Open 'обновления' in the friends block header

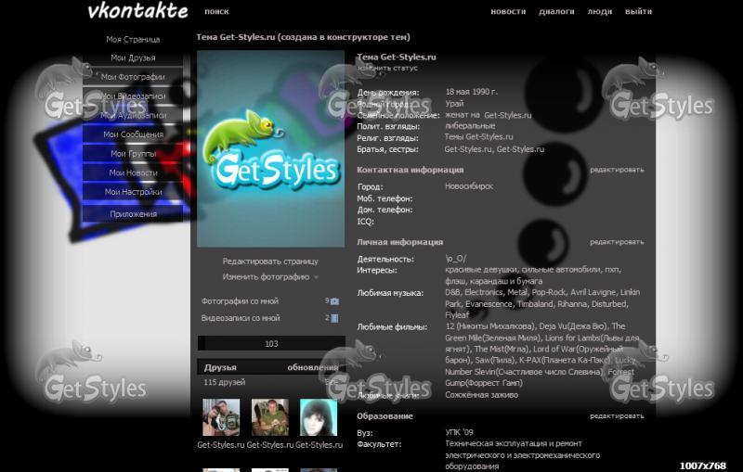pyautogui.click(x=313, y=367)
